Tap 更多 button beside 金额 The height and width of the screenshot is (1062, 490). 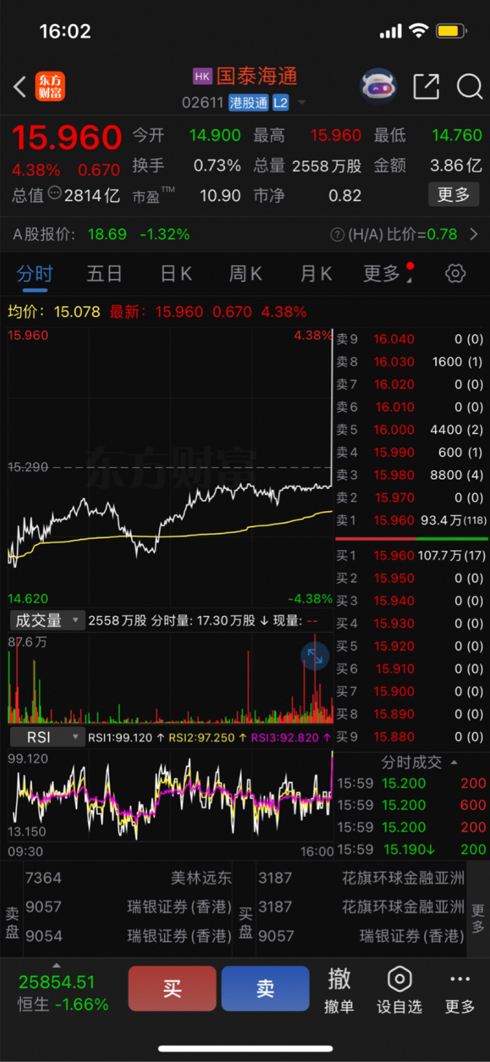[x=454, y=195]
